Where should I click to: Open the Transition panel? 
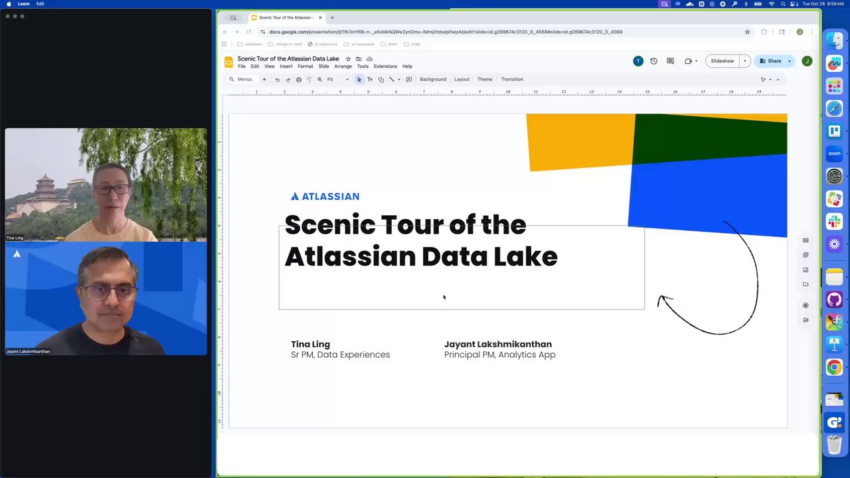(x=512, y=80)
